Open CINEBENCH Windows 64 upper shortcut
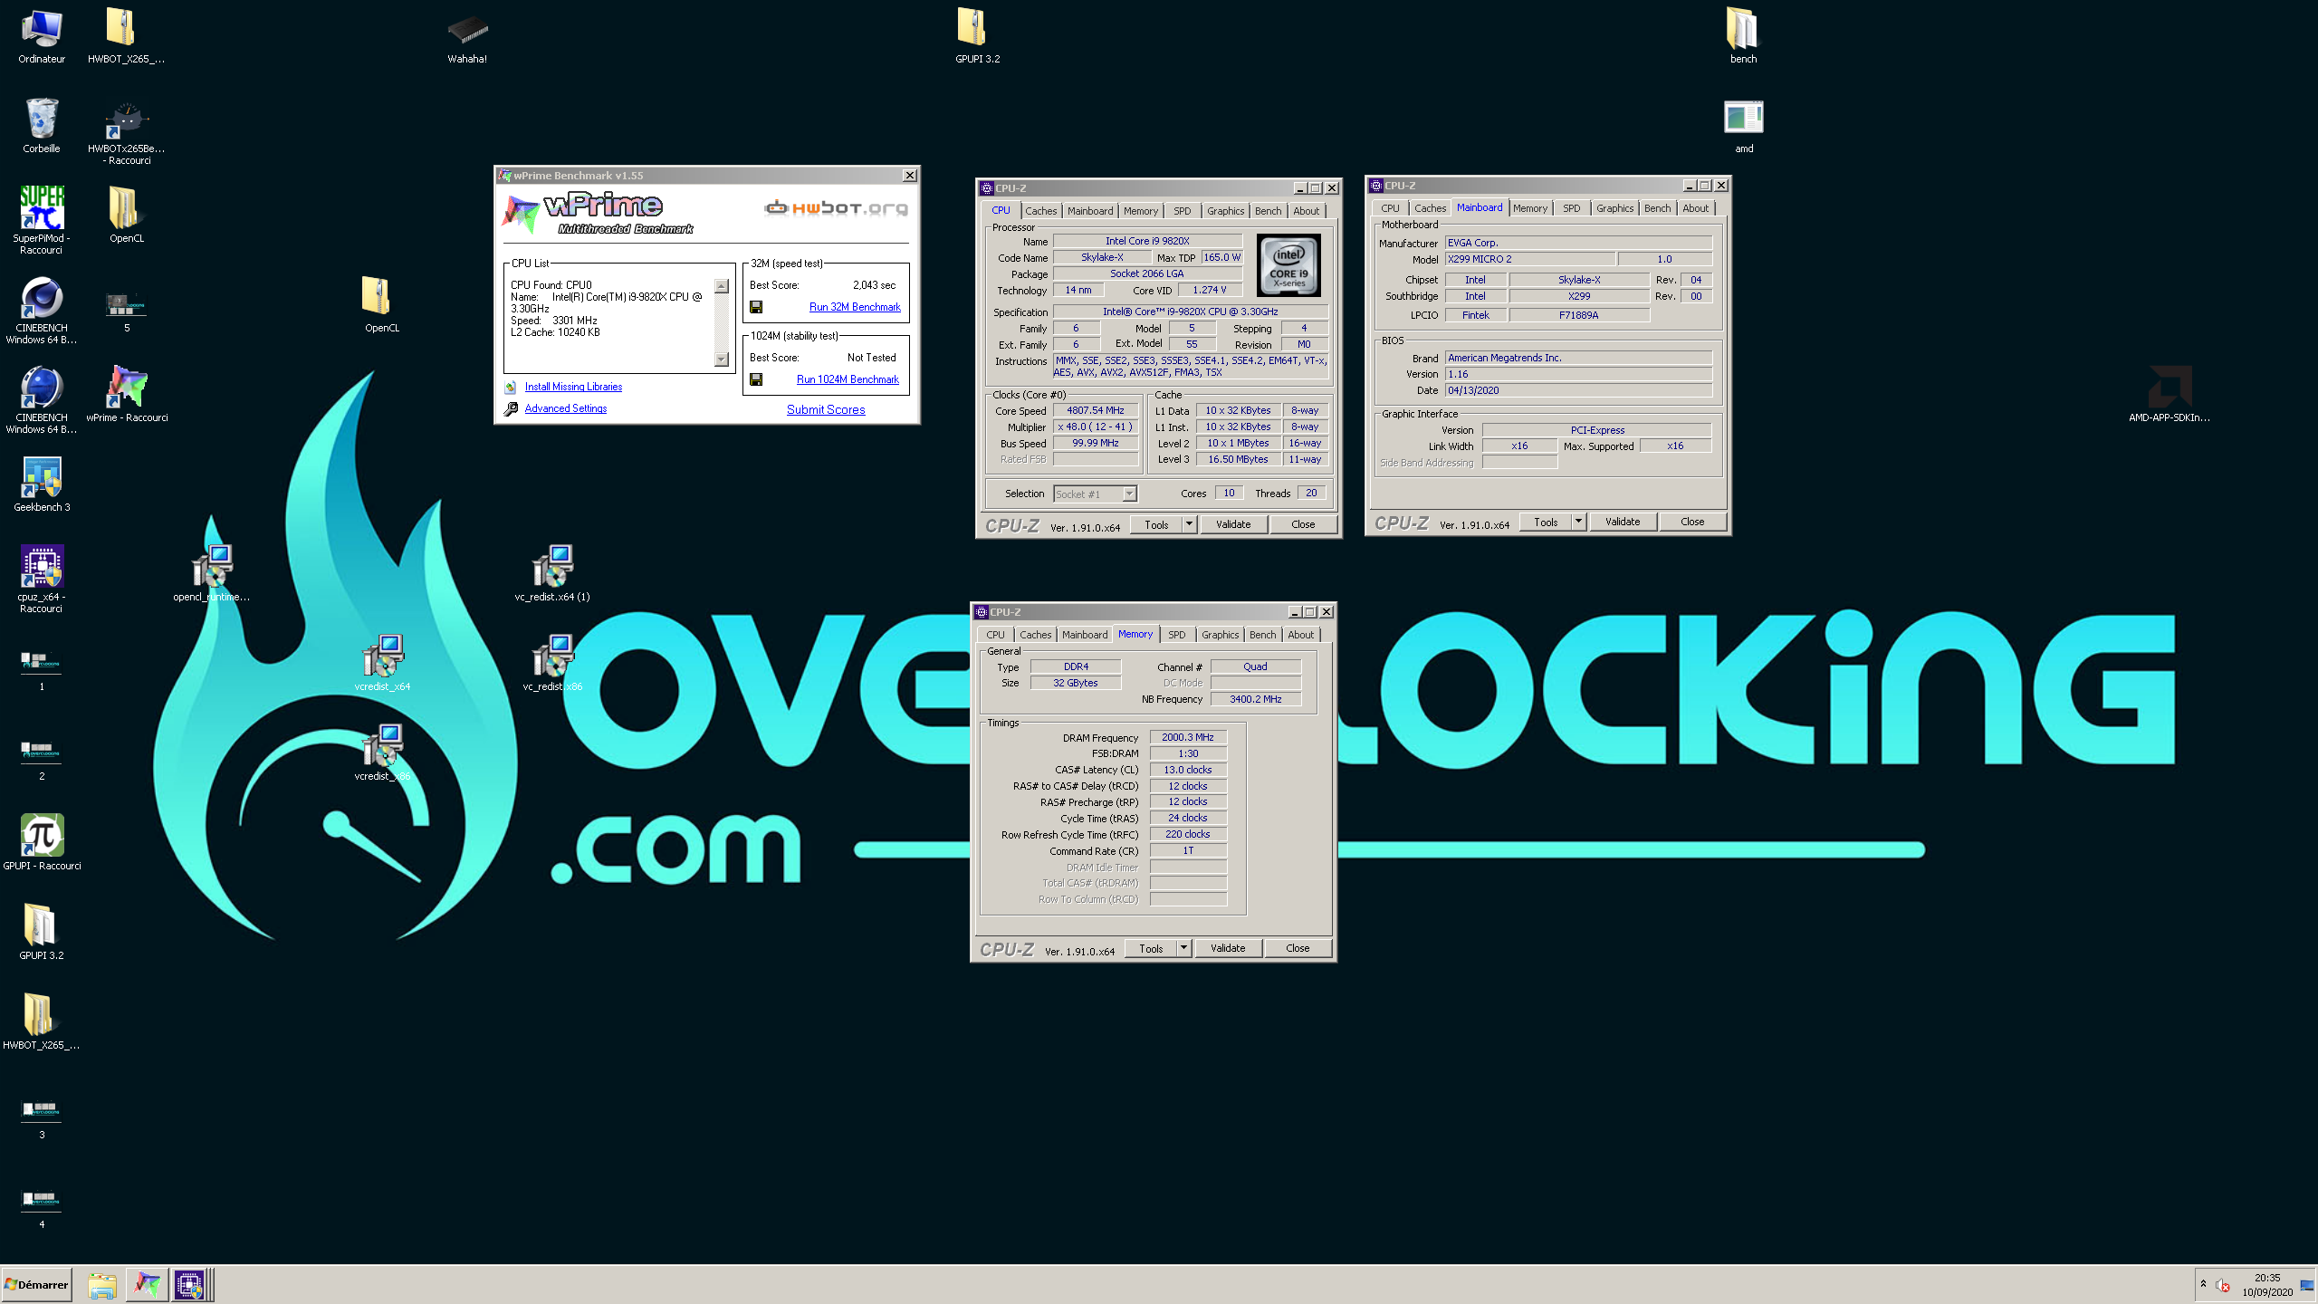This screenshot has height=1304, width=2318. point(42,310)
